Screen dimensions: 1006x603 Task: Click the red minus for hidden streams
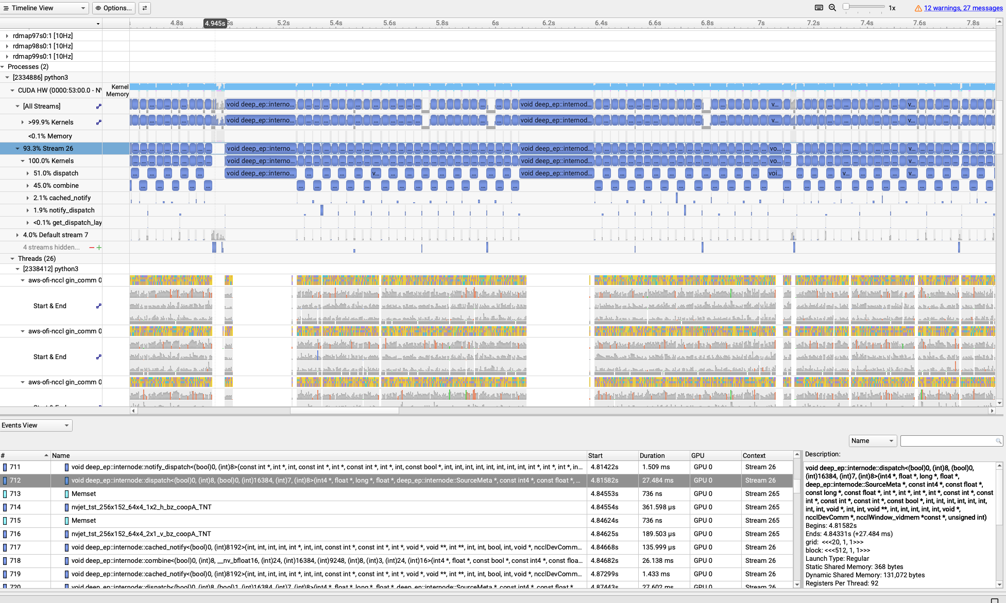[92, 247]
